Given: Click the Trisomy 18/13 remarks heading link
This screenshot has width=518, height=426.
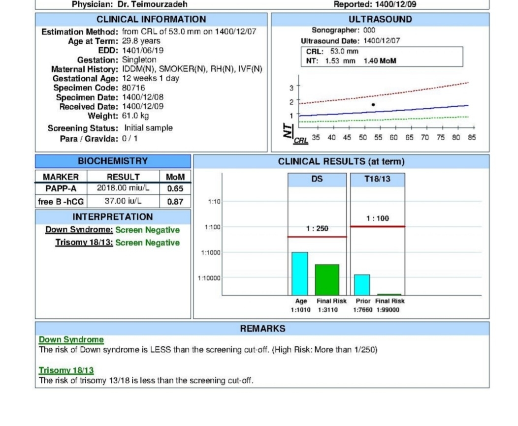Looking at the screenshot, I should pos(66,370).
